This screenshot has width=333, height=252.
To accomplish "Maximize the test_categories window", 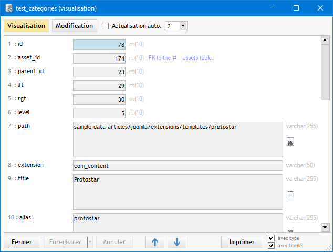I will click(296, 8).
